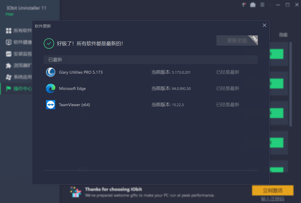Click the 好极了！所有软件都是最新的！ message
301x203 pixels.
(x=90, y=43)
